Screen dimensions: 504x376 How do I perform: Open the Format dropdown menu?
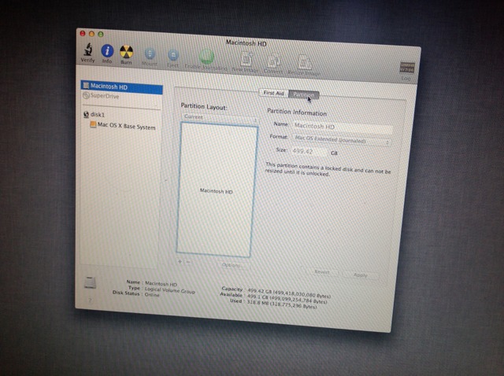pyautogui.click(x=341, y=140)
